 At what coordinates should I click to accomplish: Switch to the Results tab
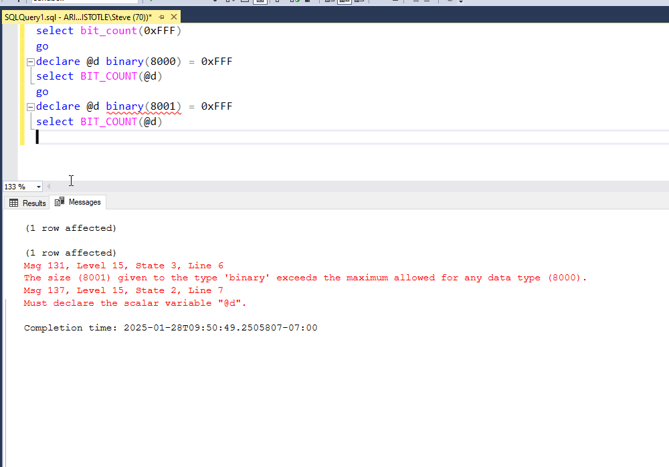coord(27,203)
